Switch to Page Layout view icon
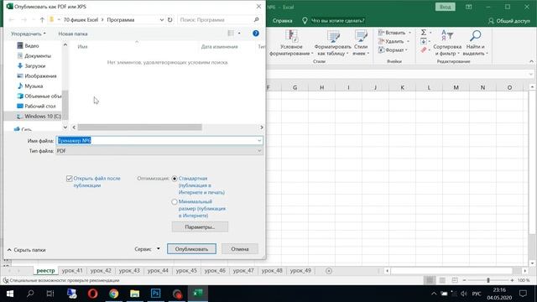Screen dimensions: 537x302 point(442,280)
